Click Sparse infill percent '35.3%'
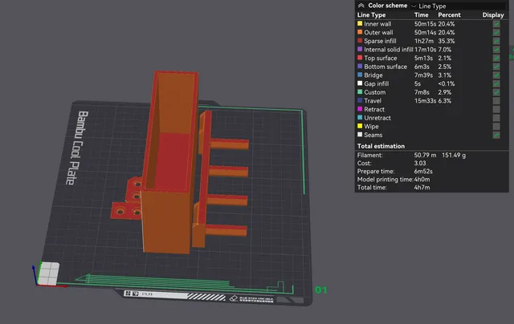This screenshot has height=324, width=514. [x=447, y=41]
